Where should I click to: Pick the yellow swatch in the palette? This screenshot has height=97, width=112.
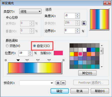pos(72,54)
